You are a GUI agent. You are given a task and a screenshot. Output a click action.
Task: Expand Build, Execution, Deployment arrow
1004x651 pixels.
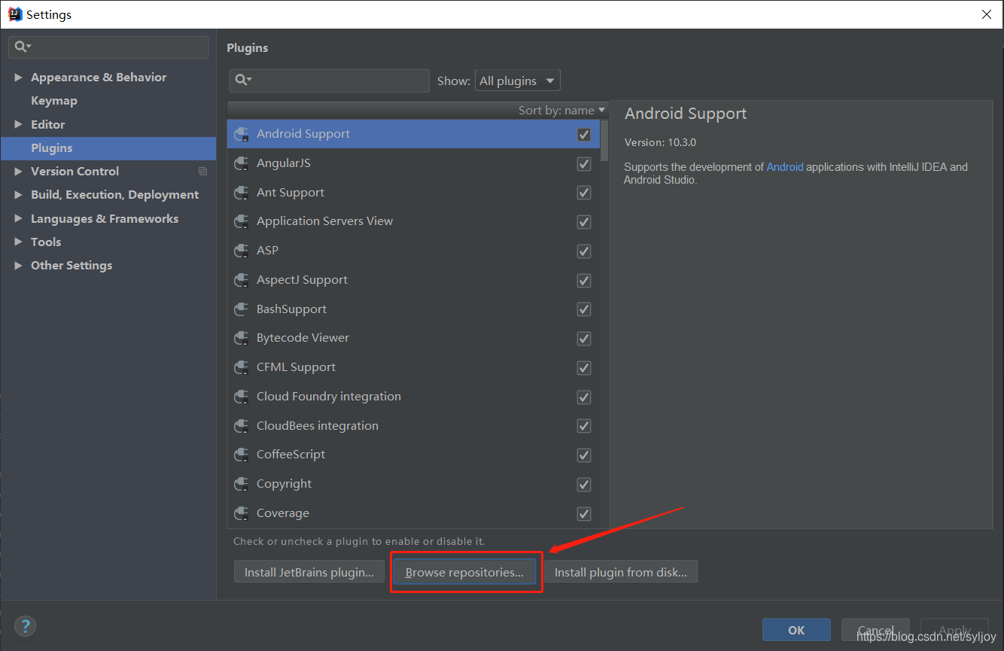point(18,195)
